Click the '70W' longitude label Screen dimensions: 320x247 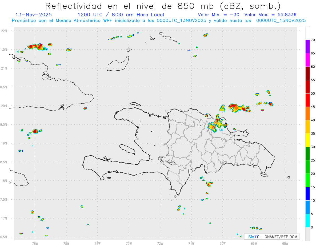pos(223,244)
